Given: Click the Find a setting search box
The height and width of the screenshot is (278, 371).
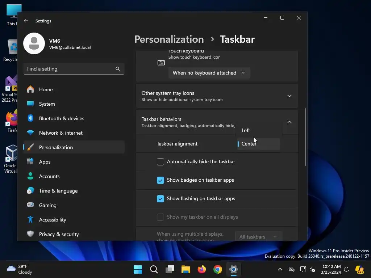Looking at the screenshot, I should click(x=74, y=69).
